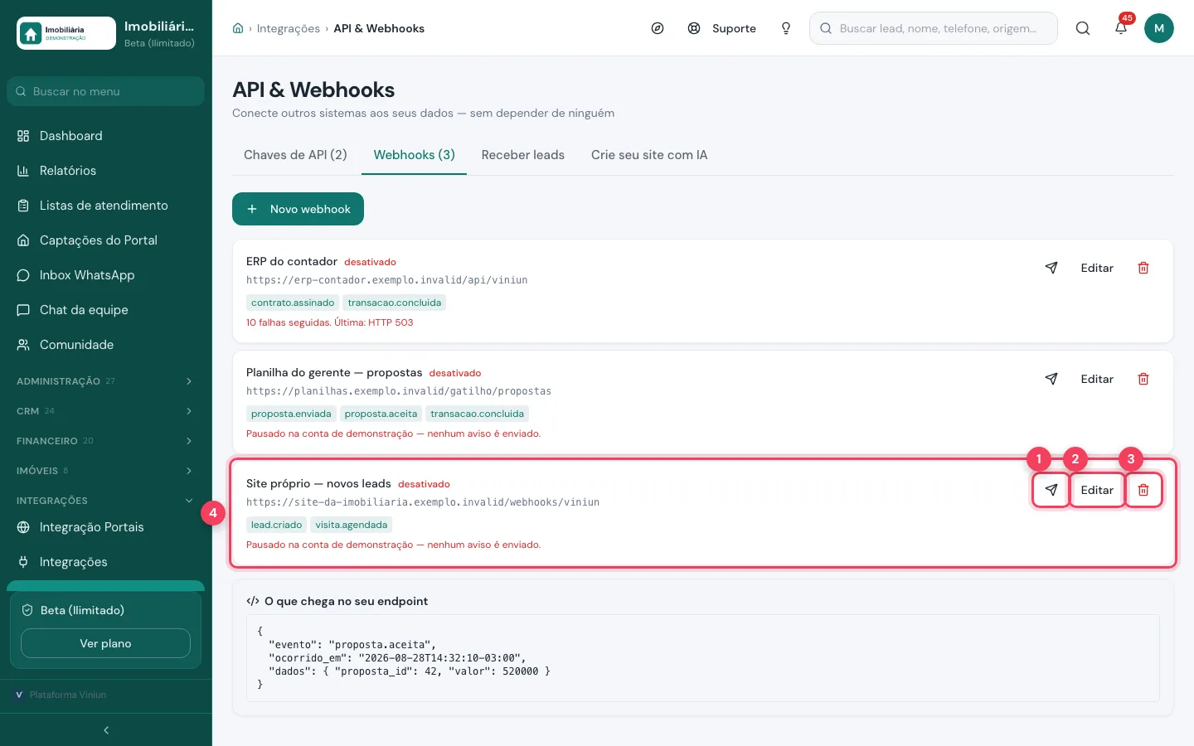This screenshot has height=746, width=1194.
Task: Open Listas de atendimento
Action: coord(106,206)
